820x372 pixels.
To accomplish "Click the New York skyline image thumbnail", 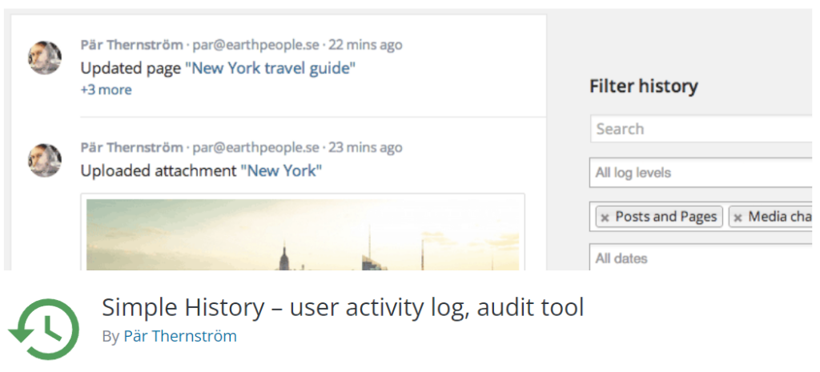I will tap(303, 233).
